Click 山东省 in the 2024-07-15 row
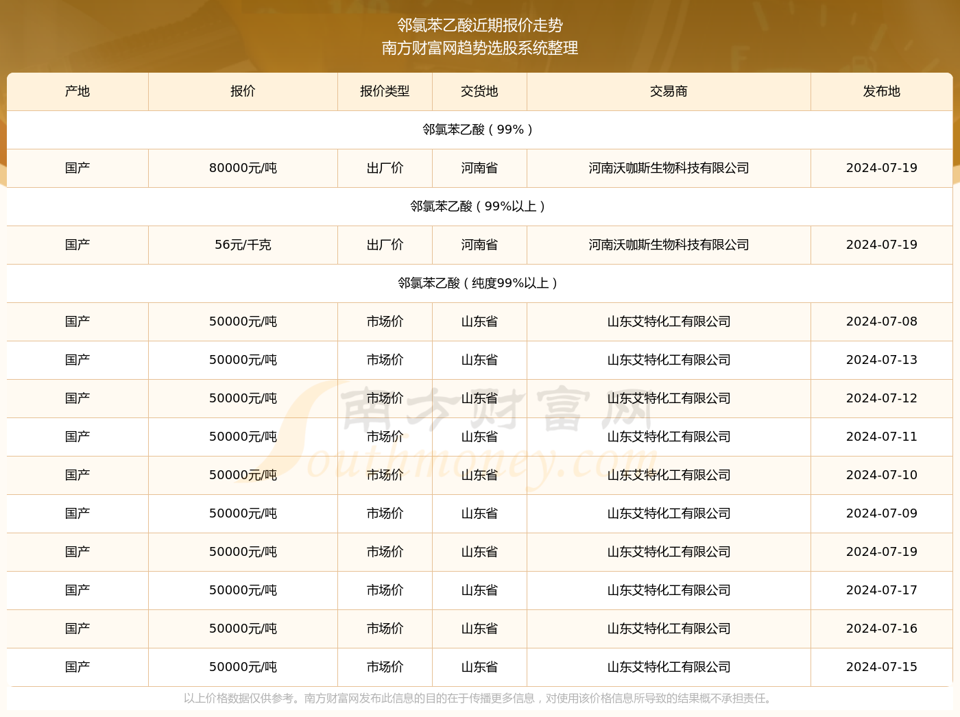The width and height of the screenshot is (960, 717). pos(479,667)
